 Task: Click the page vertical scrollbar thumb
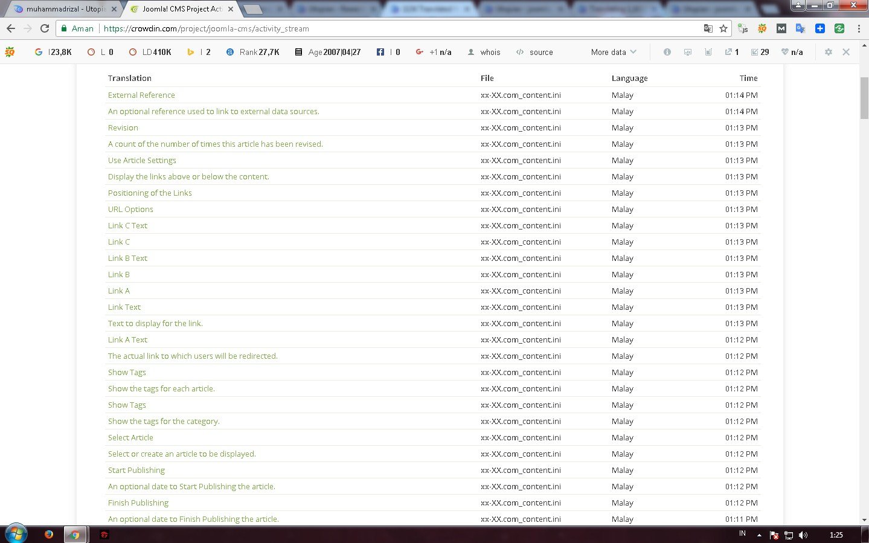tap(864, 98)
